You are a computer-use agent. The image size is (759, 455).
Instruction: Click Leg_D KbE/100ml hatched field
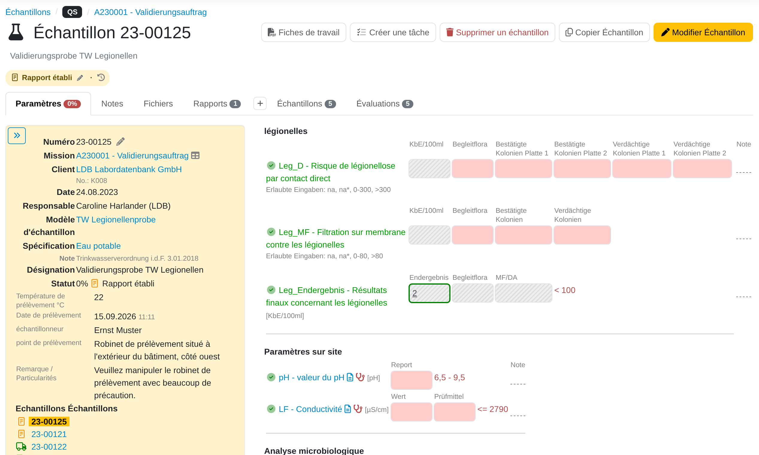[x=430, y=169]
